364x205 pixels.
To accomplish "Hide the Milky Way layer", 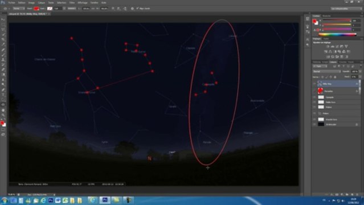I will 314,84.
